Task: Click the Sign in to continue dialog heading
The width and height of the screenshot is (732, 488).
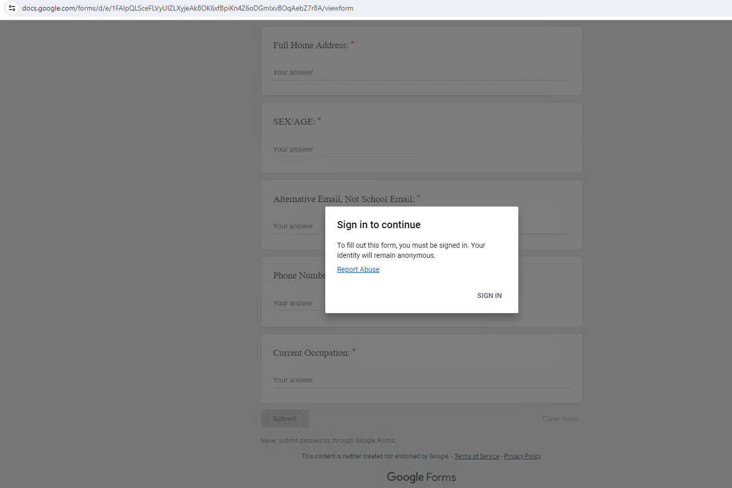Action: 379,225
